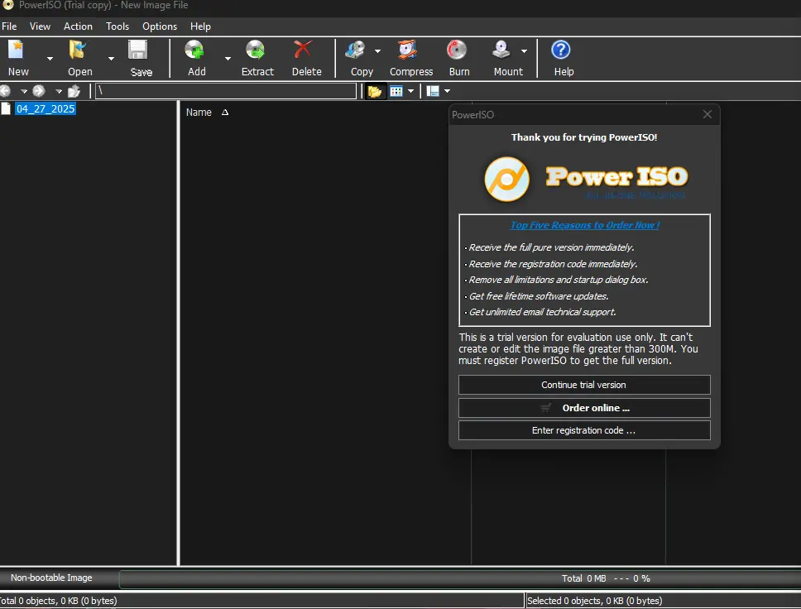801x609 pixels.
Task: Click the red Delete icon
Action: coord(303,50)
